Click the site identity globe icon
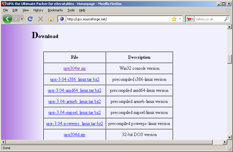The height and width of the screenshot is (152, 233). click(x=62, y=19)
